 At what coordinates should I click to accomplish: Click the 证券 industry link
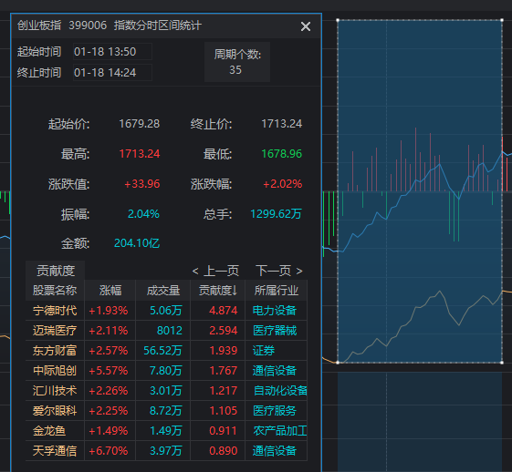point(264,351)
